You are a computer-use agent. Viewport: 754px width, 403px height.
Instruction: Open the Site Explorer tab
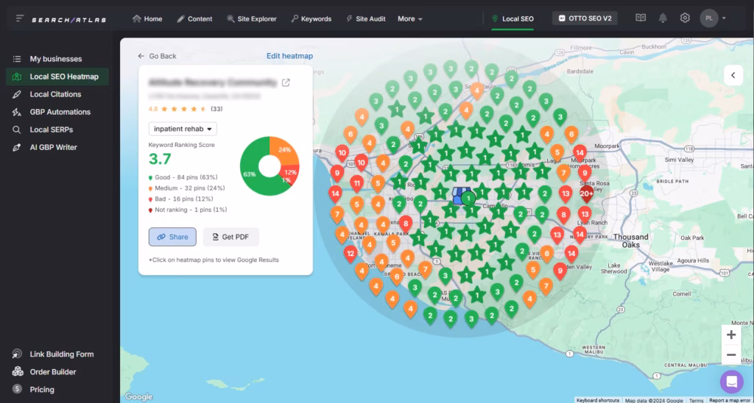252,18
